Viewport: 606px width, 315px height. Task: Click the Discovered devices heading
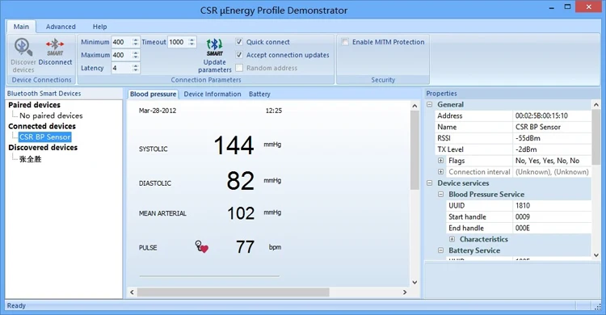click(43, 147)
